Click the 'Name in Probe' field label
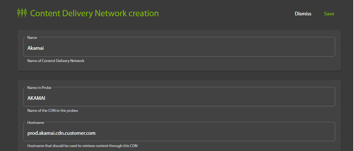 pos(39,87)
